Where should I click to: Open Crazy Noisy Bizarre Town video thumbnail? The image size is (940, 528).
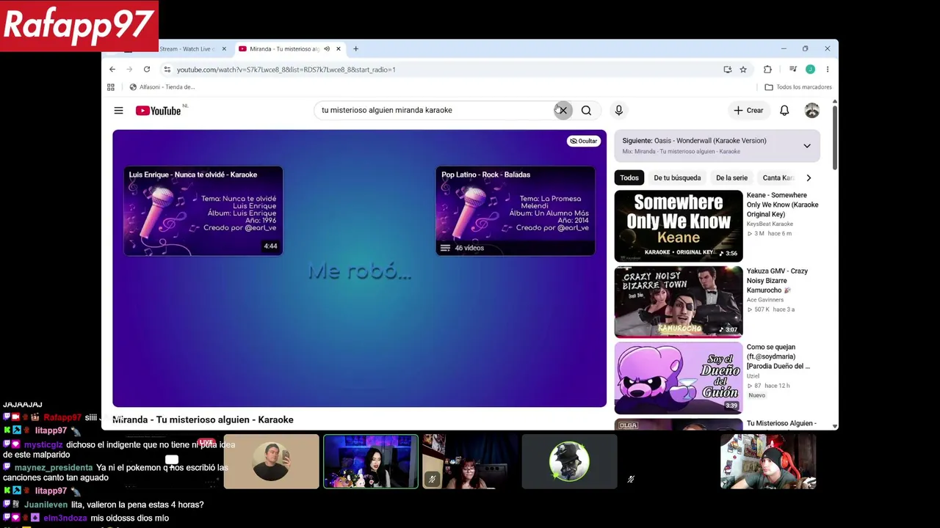(x=679, y=301)
